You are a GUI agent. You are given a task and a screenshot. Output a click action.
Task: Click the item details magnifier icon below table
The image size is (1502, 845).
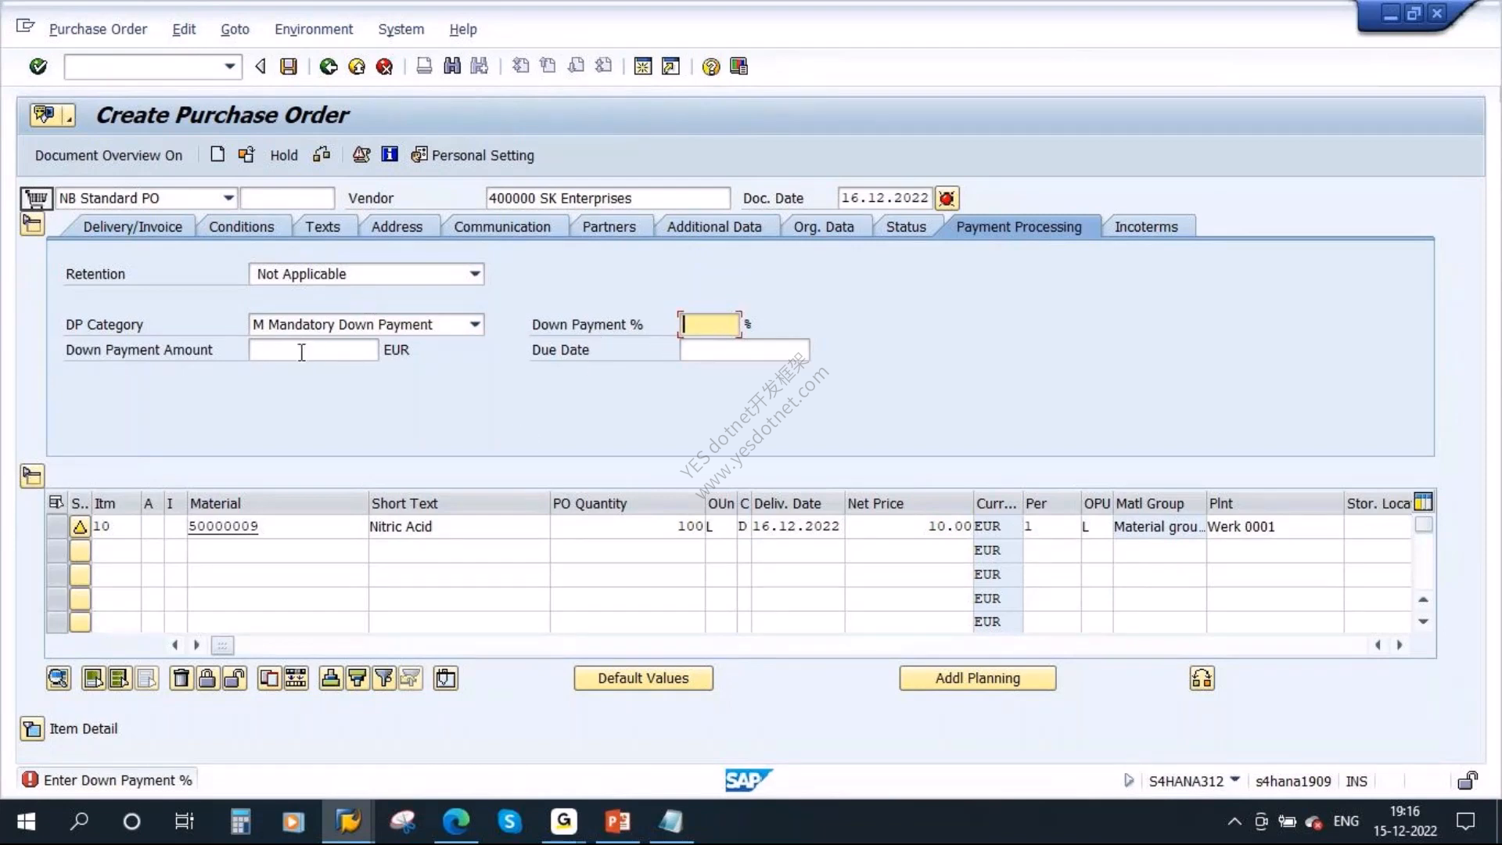59,678
